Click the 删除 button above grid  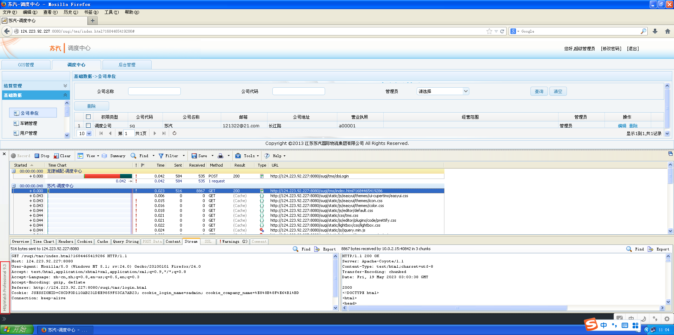tap(91, 106)
